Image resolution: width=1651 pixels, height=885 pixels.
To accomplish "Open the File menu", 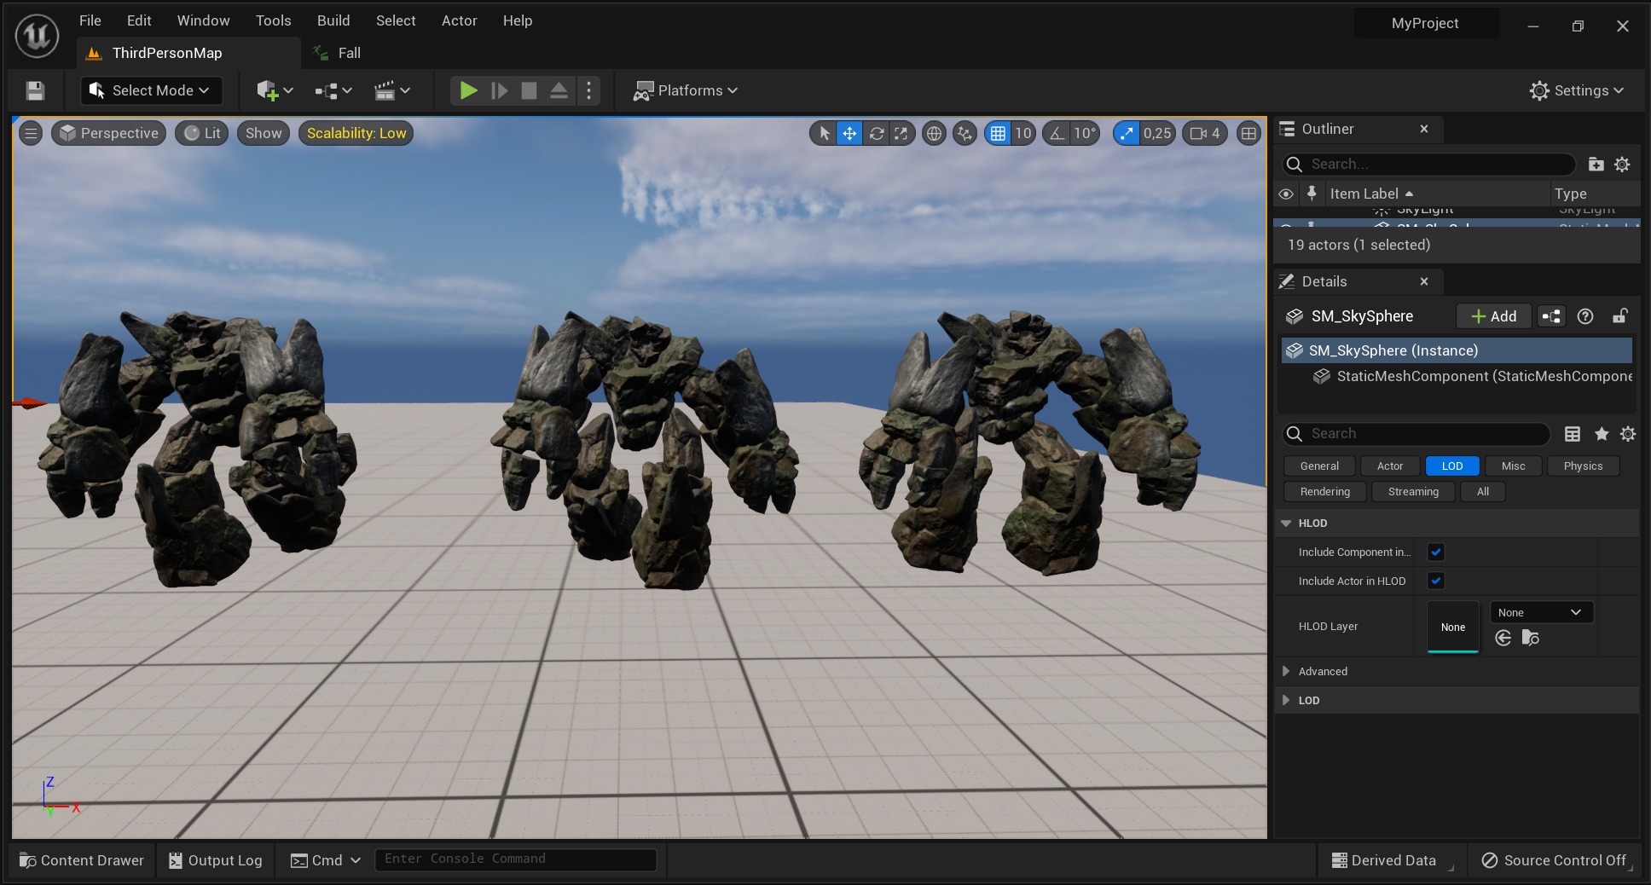I will coord(90,20).
